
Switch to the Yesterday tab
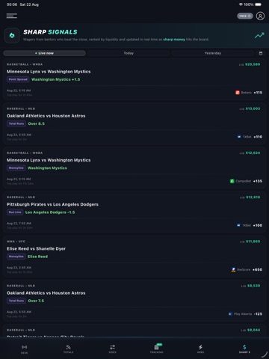point(213,53)
